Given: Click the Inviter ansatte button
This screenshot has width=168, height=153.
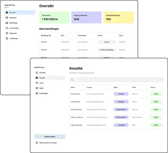Looking at the screenshot, I should 50,136.
